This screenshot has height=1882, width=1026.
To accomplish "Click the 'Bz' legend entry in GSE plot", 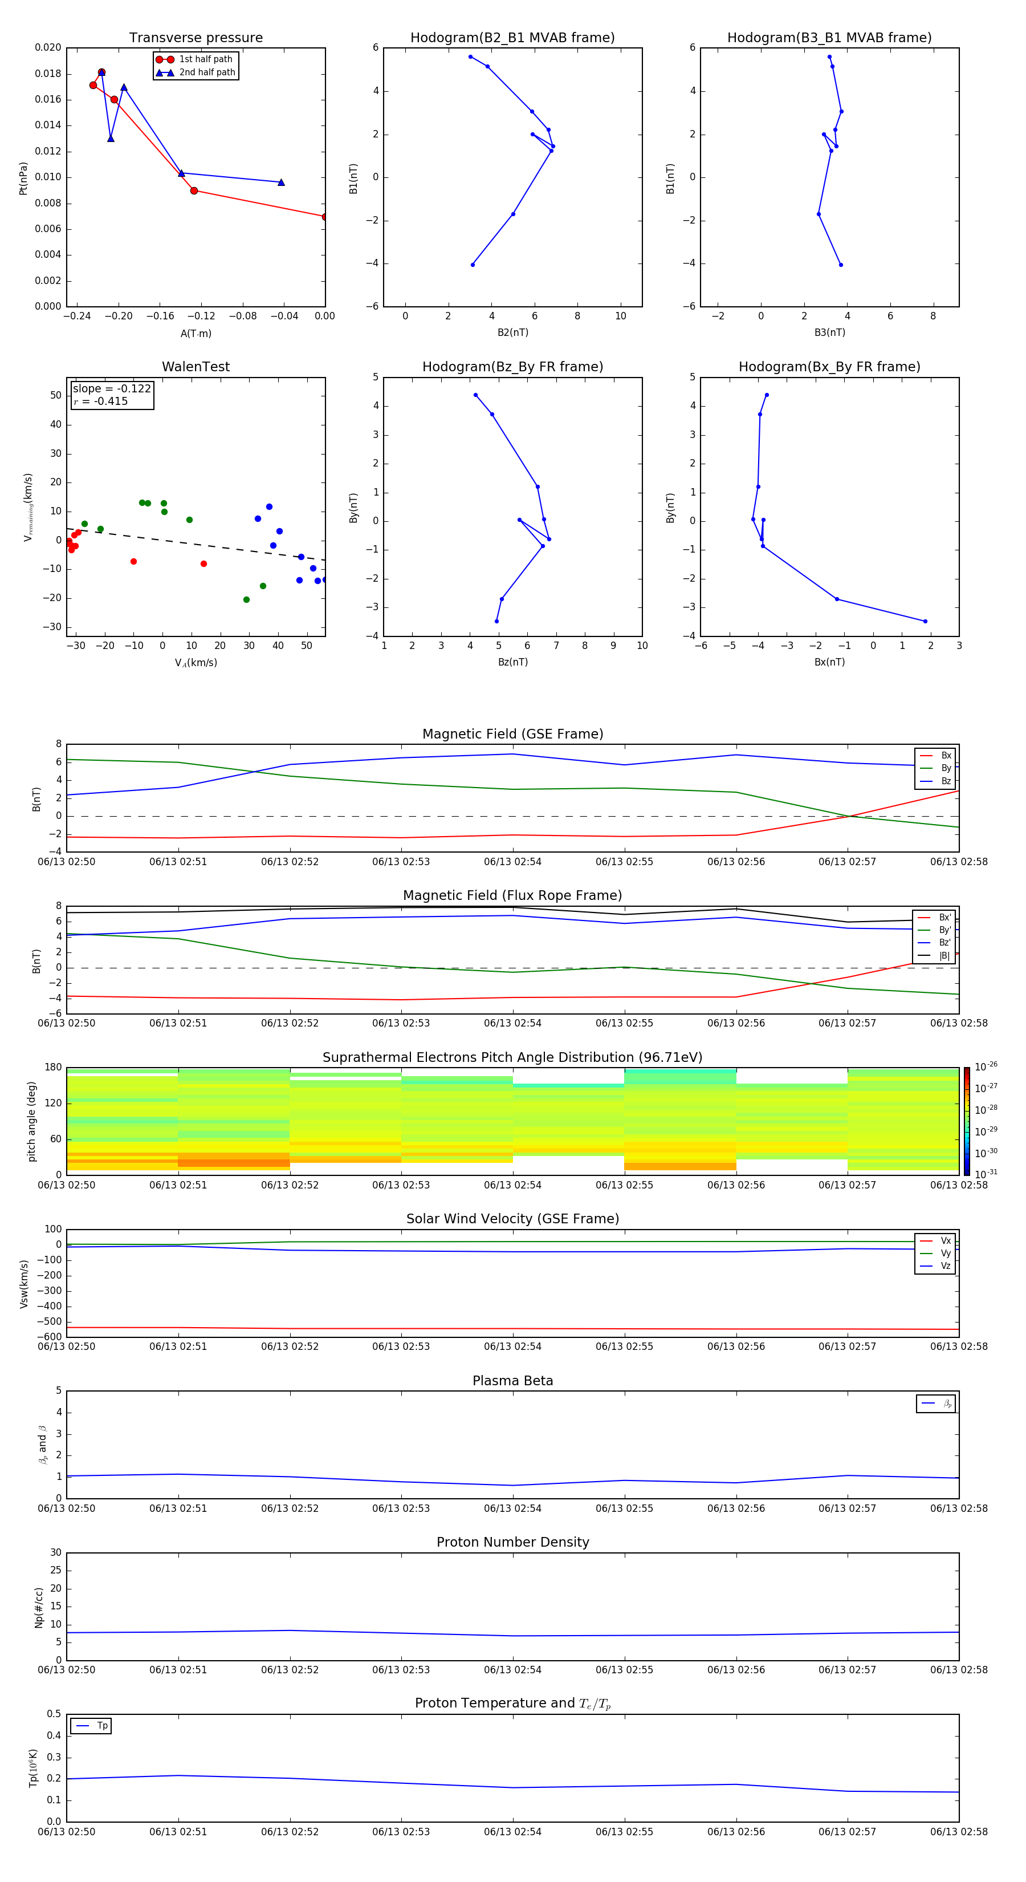I will (x=935, y=781).
